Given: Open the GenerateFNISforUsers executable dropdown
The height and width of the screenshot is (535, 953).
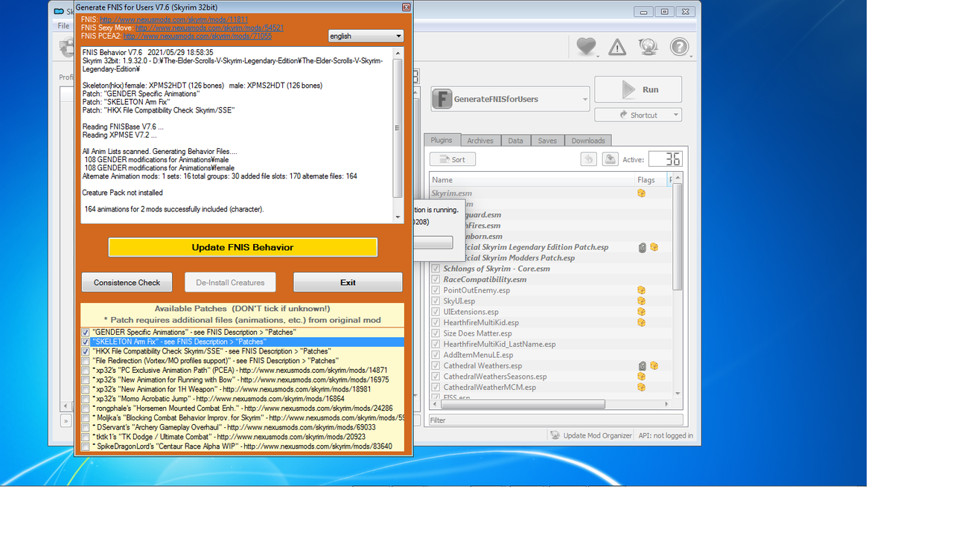Looking at the screenshot, I should pyautogui.click(x=509, y=99).
